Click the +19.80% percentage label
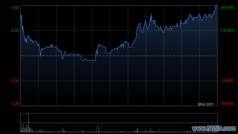 click(x=227, y=31)
